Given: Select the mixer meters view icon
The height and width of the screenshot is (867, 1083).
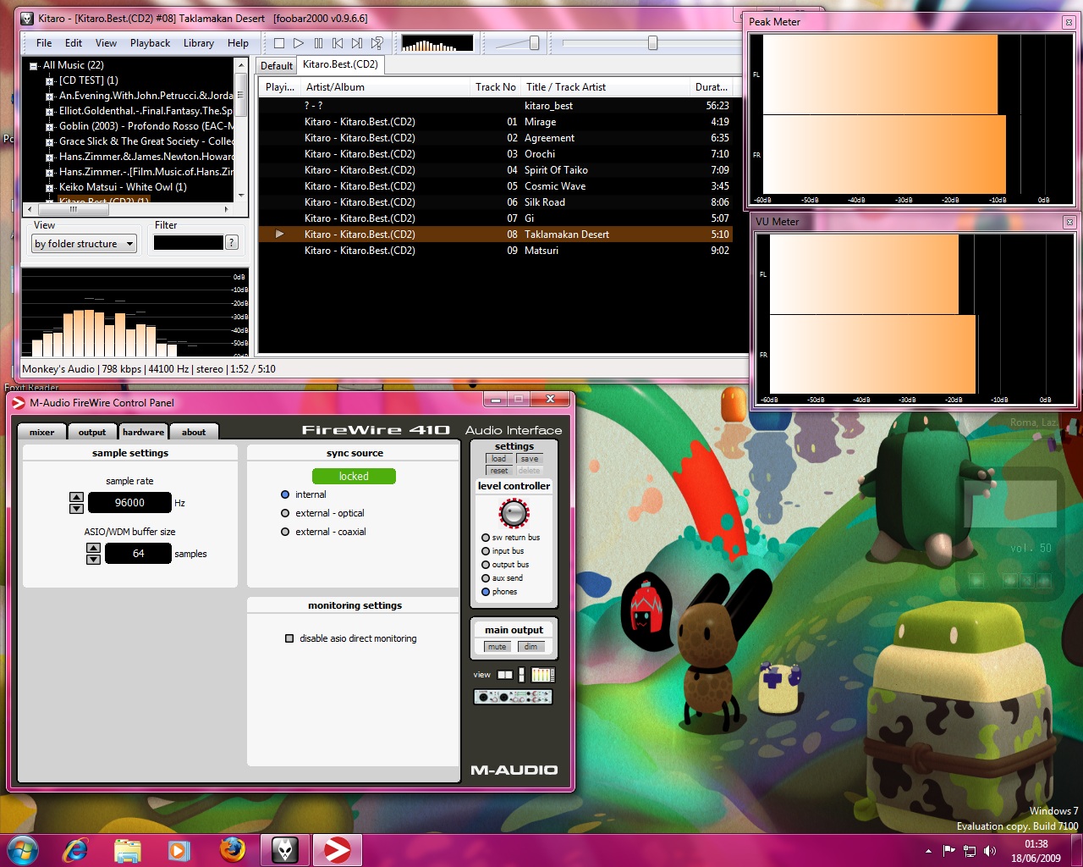Looking at the screenshot, I should pyautogui.click(x=543, y=675).
